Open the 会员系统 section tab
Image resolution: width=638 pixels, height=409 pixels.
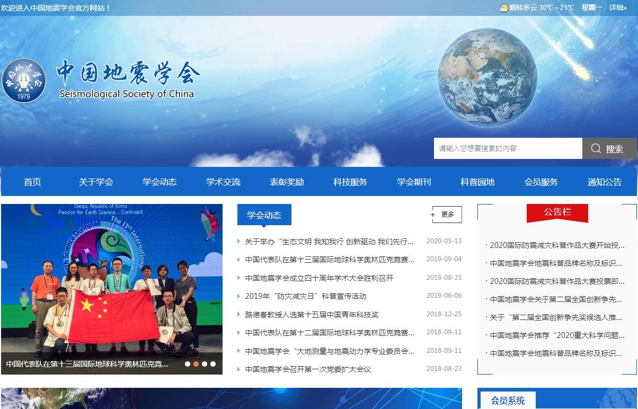click(507, 401)
